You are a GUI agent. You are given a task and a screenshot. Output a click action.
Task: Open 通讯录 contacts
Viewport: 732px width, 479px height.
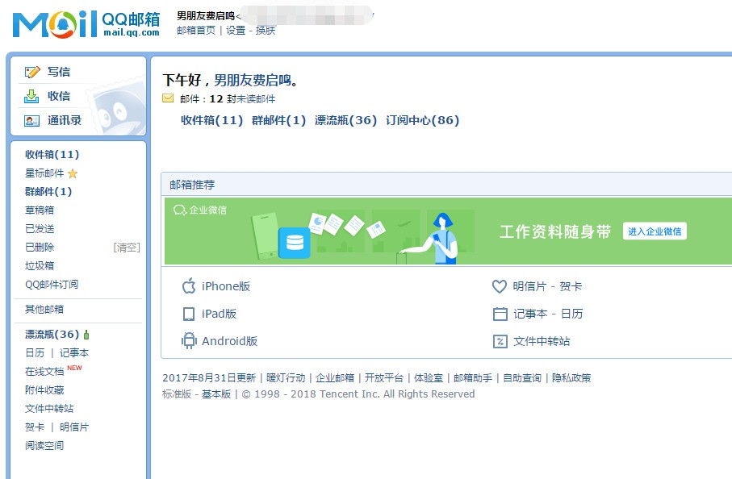pos(65,120)
